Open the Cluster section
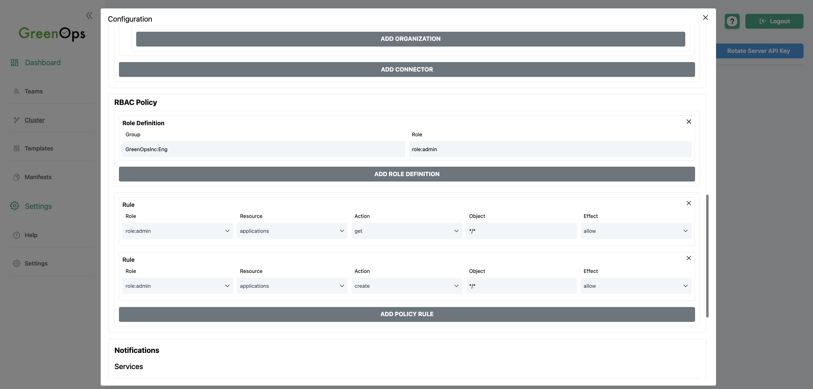Image resolution: width=813 pixels, height=389 pixels. tap(34, 120)
